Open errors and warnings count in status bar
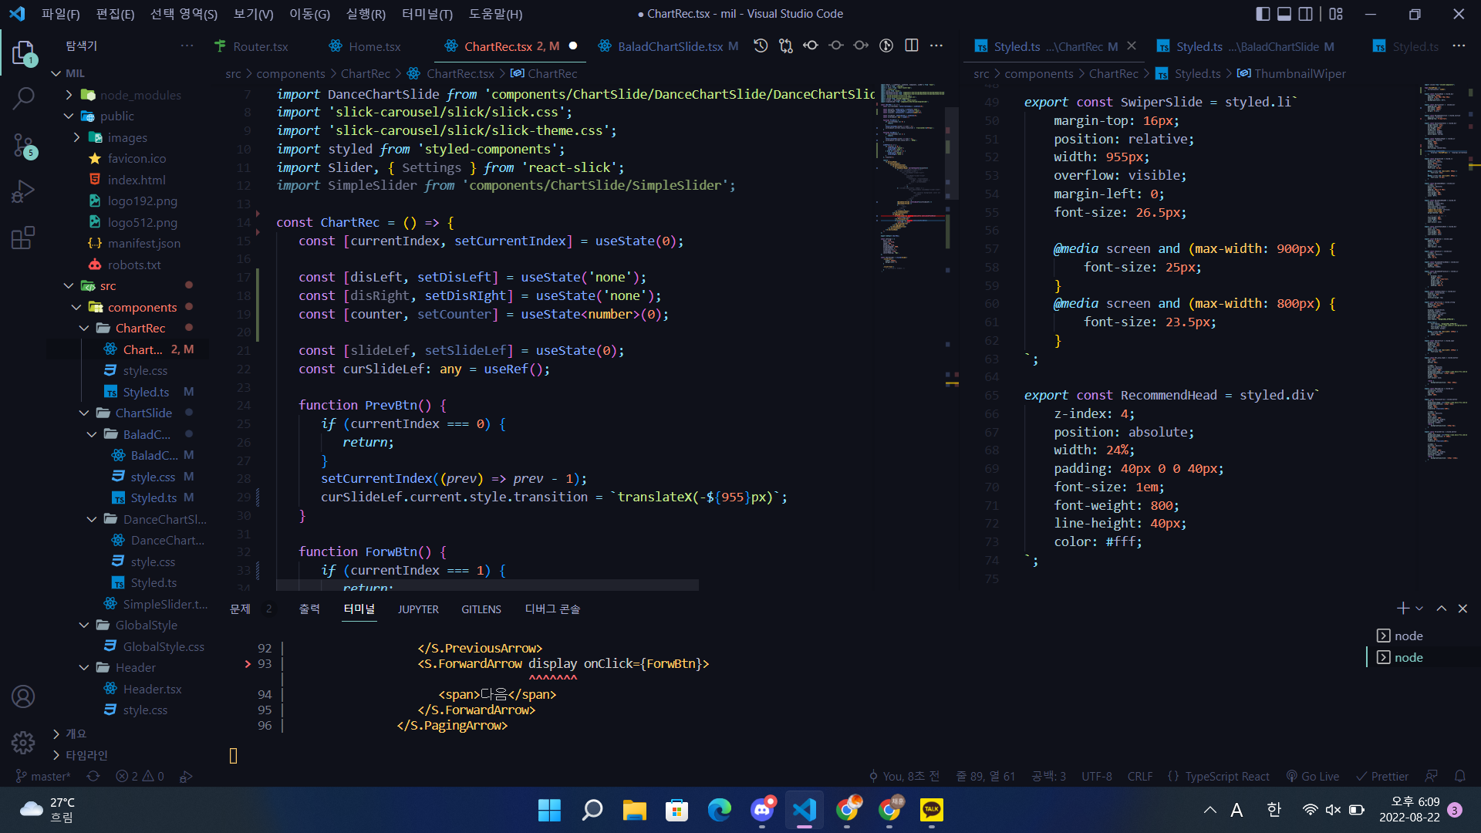The width and height of the screenshot is (1481, 833). coord(140,776)
